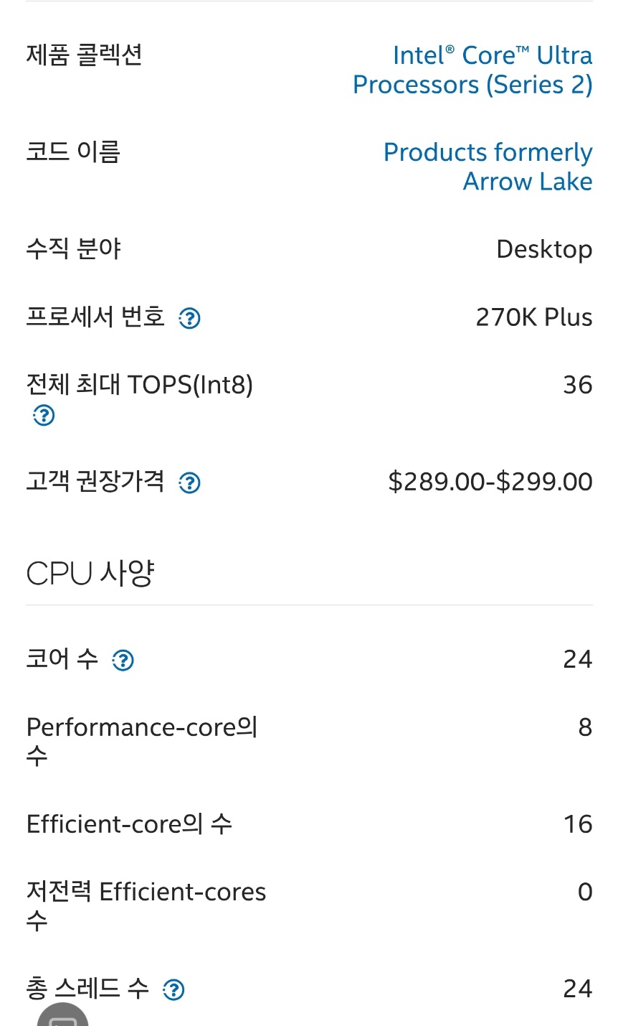
Task: Tap the 코드 이름 label
Action: [73, 151]
